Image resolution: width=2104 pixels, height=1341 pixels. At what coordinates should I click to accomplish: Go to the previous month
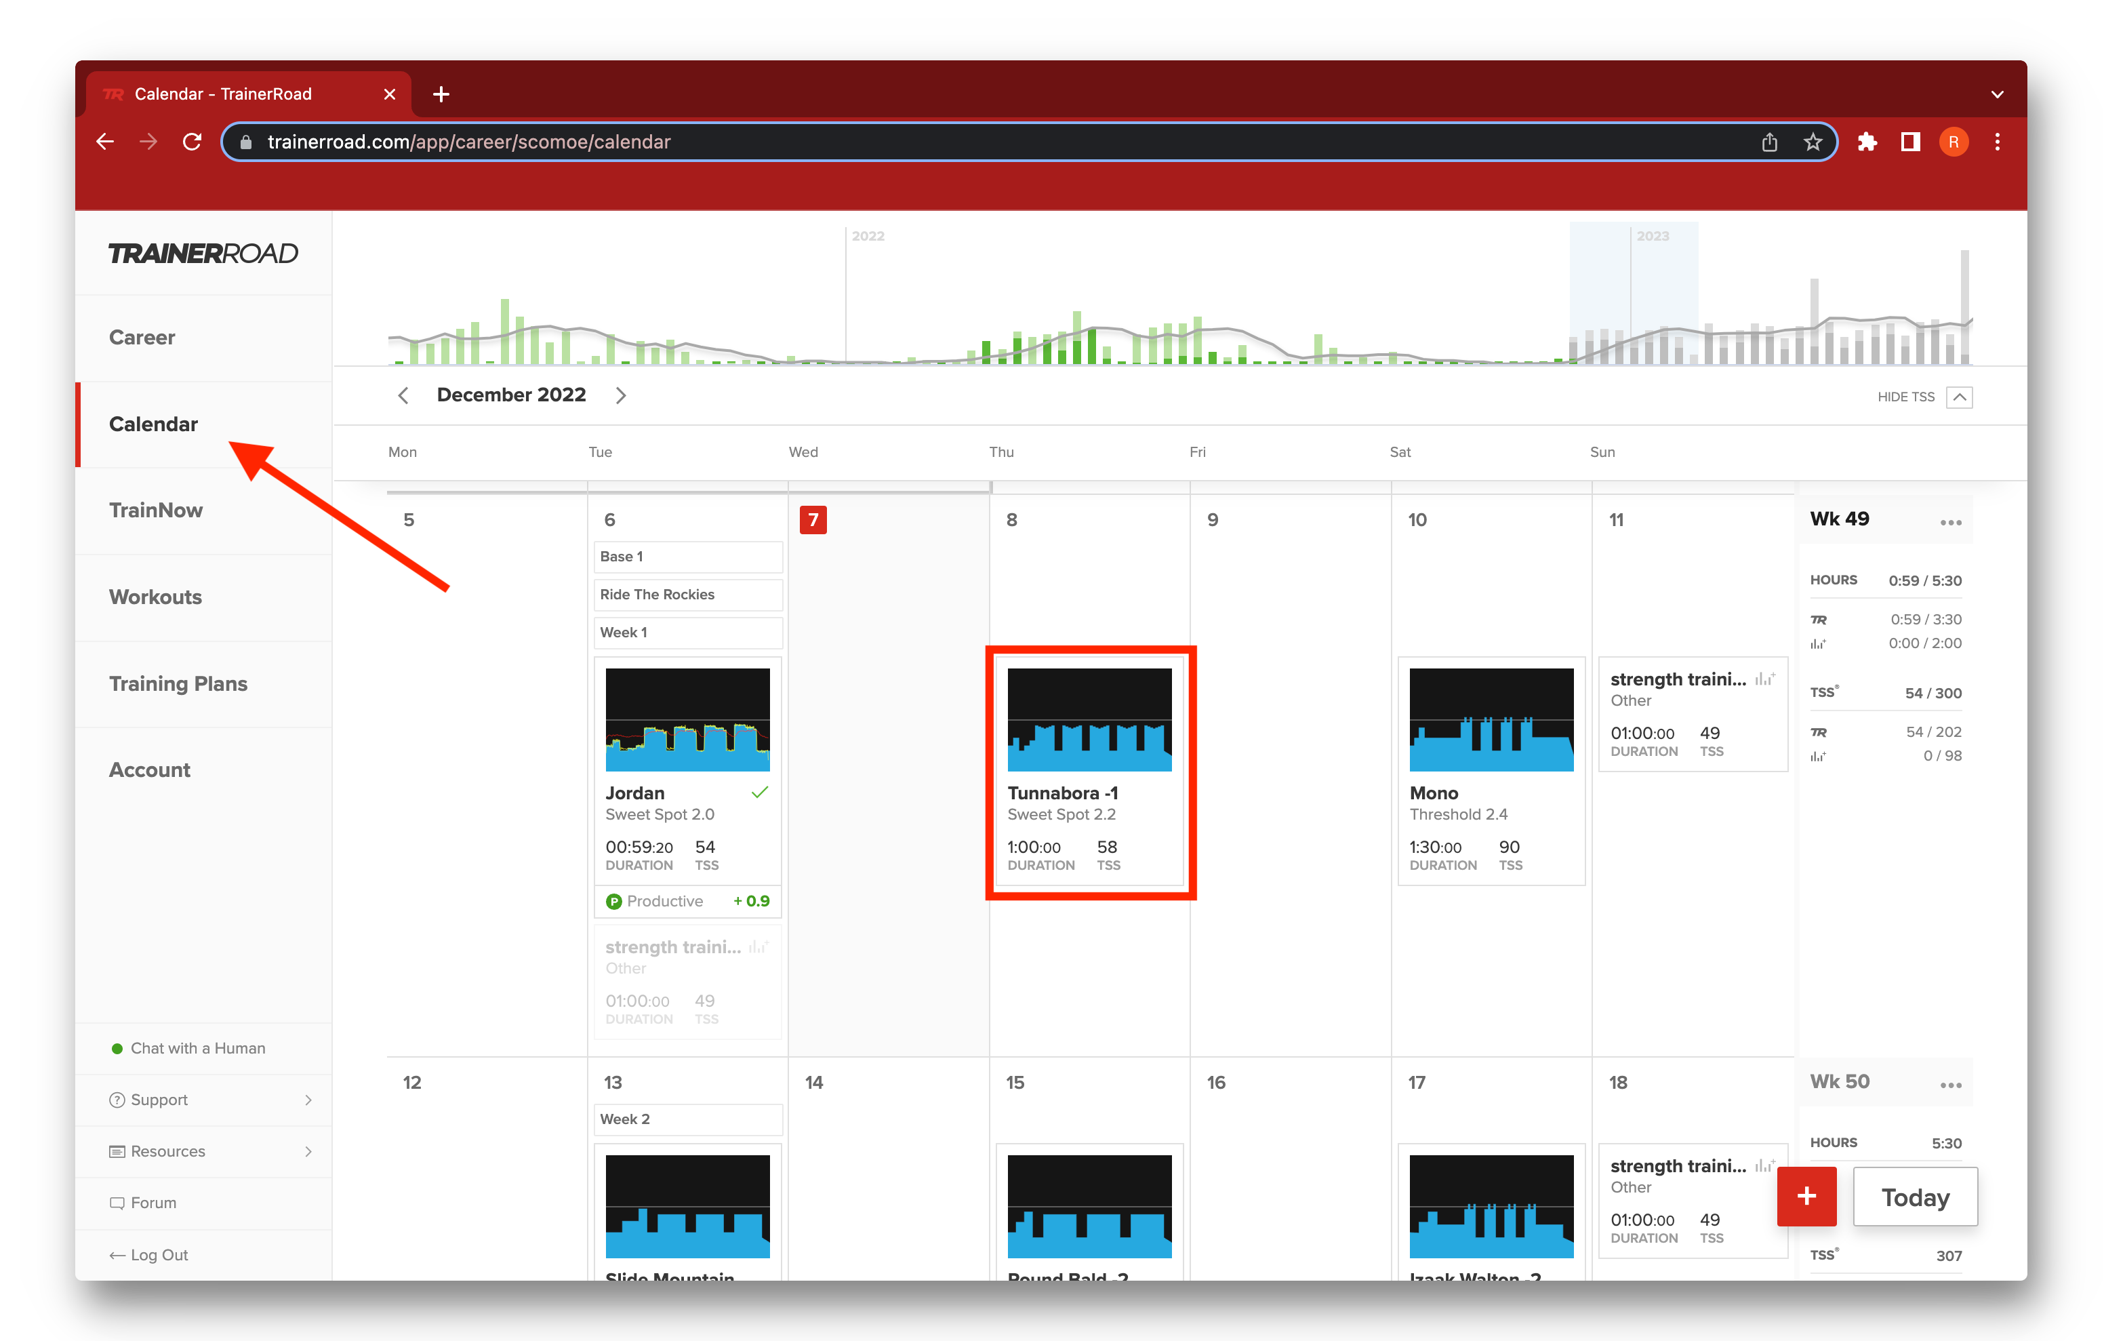coord(403,395)
